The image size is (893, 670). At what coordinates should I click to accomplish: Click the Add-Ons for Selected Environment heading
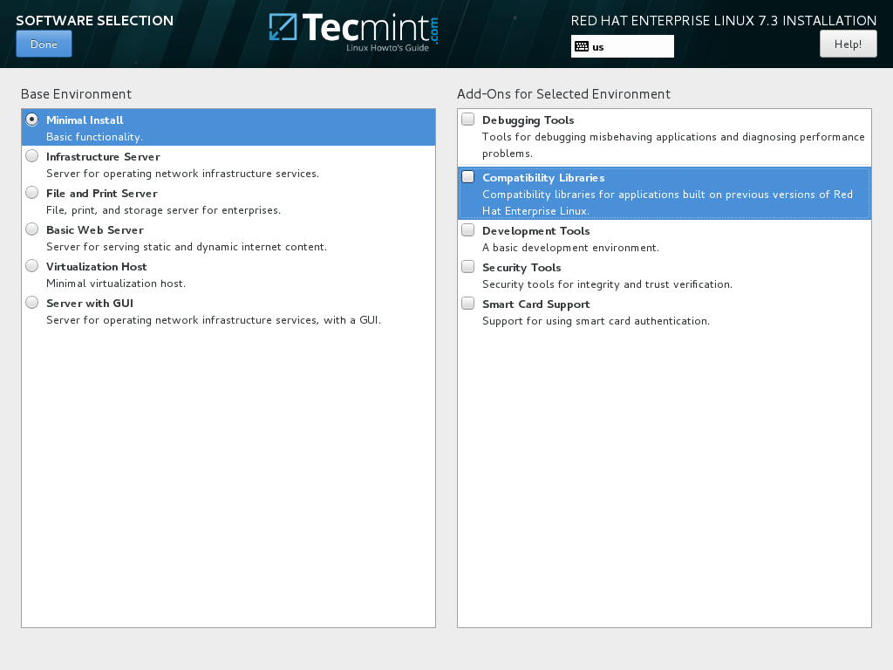click(x=563, y=93)
